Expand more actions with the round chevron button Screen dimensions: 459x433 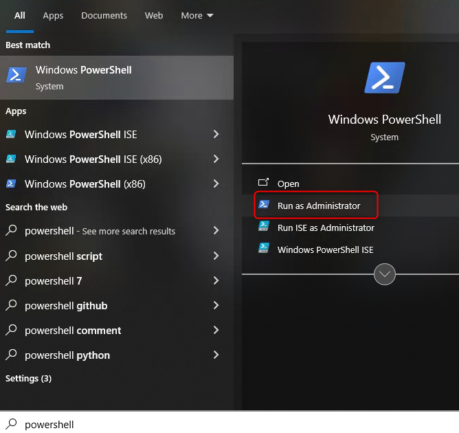pyautogui.click(x=385, y=274)
